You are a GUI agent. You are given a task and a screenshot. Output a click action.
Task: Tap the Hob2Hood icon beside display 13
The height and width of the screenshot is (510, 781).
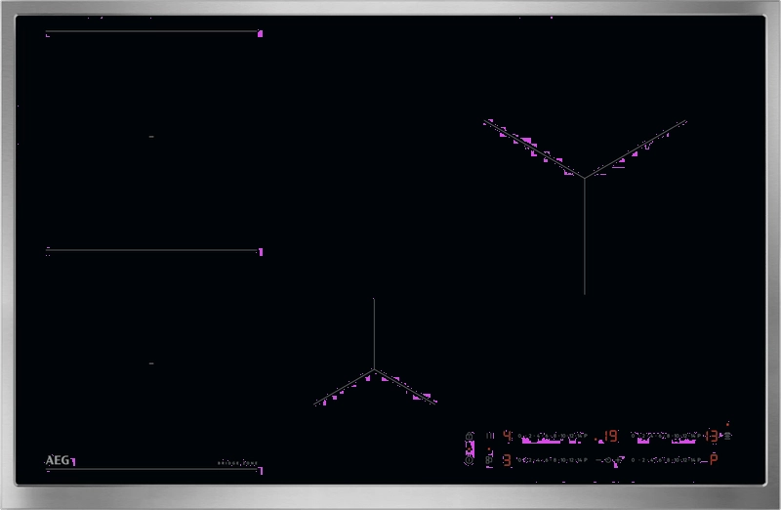(x=727, y=436)
